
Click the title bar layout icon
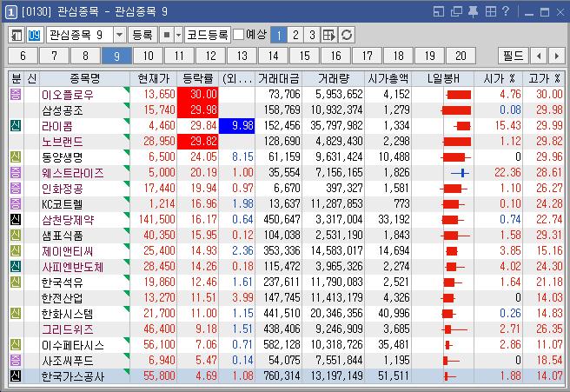tap(439, 12)
